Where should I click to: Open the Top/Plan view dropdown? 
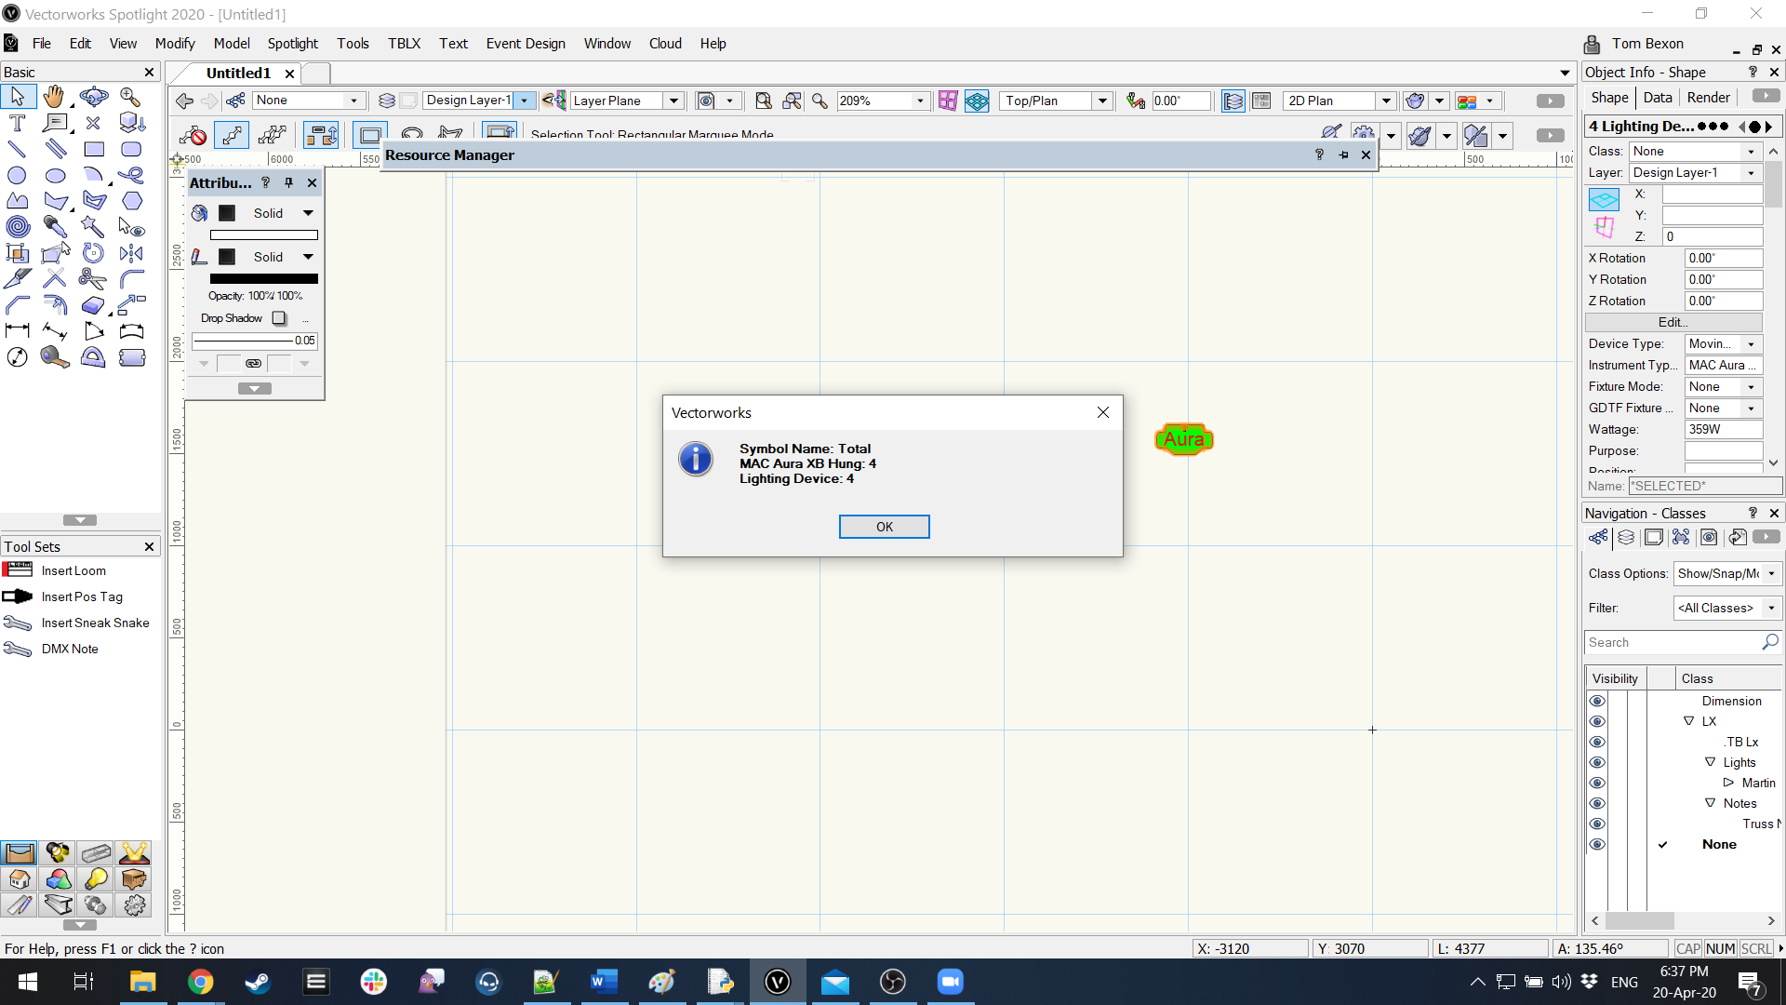point(1102,100)
